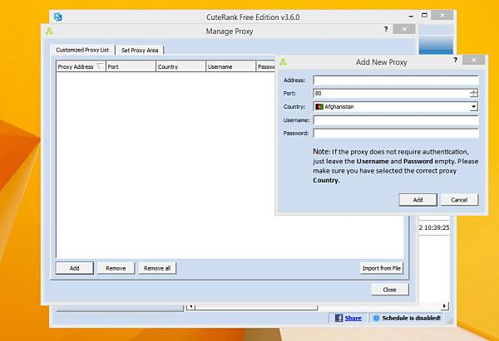Open help in Manage Proxy dialog
This screenshot has width=499, height=341.
(386, 29)
